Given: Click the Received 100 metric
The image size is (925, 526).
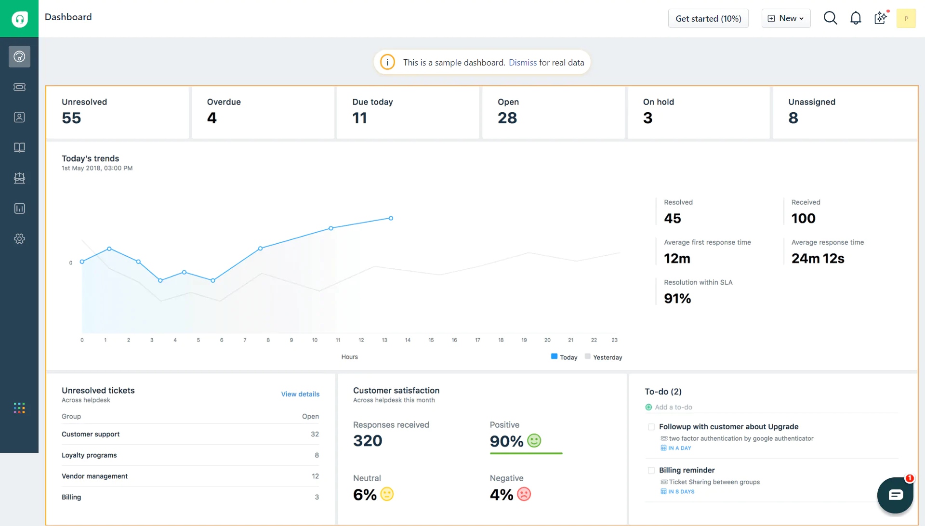Looking at the screenshot, I should 804,219.
